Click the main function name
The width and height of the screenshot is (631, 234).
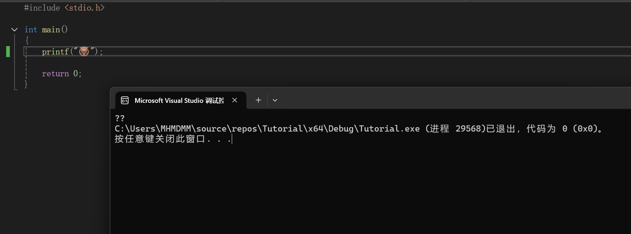click(x=51, y=30)
